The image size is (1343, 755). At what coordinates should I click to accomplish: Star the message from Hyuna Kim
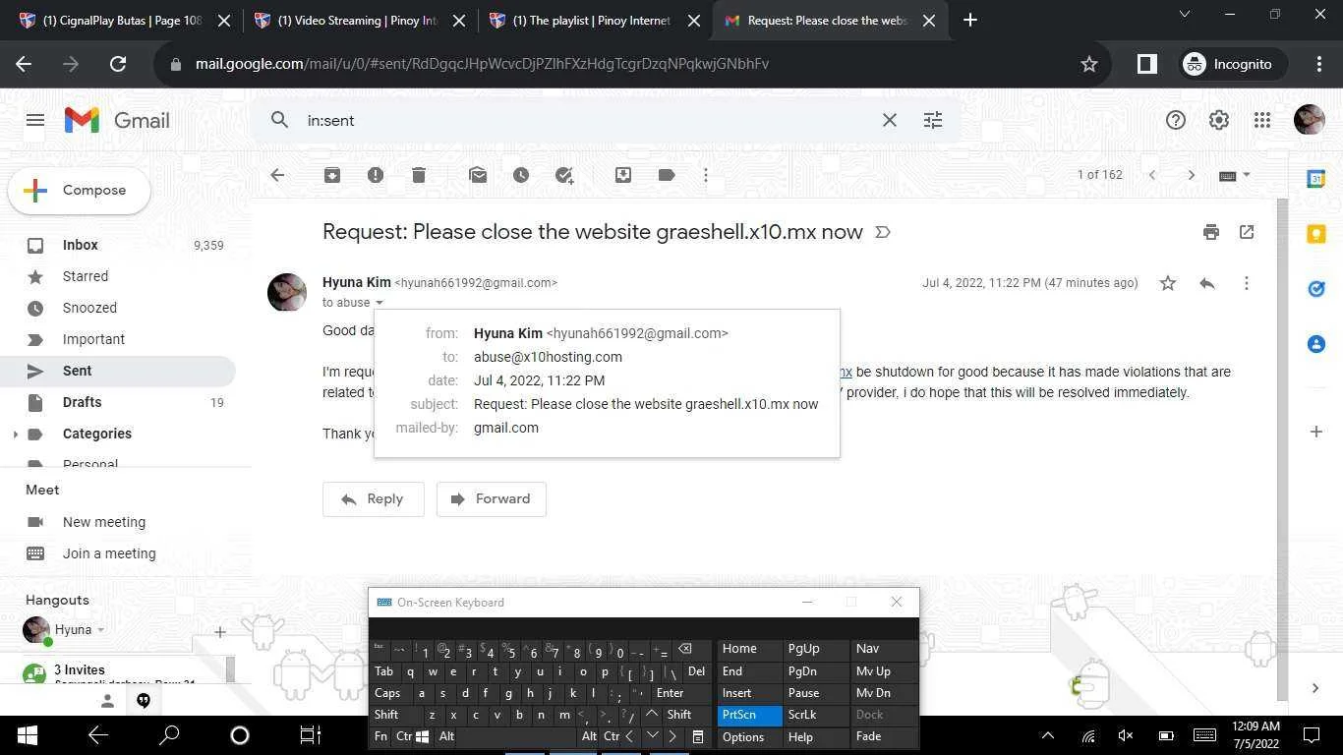click(x=1168, y=283)
